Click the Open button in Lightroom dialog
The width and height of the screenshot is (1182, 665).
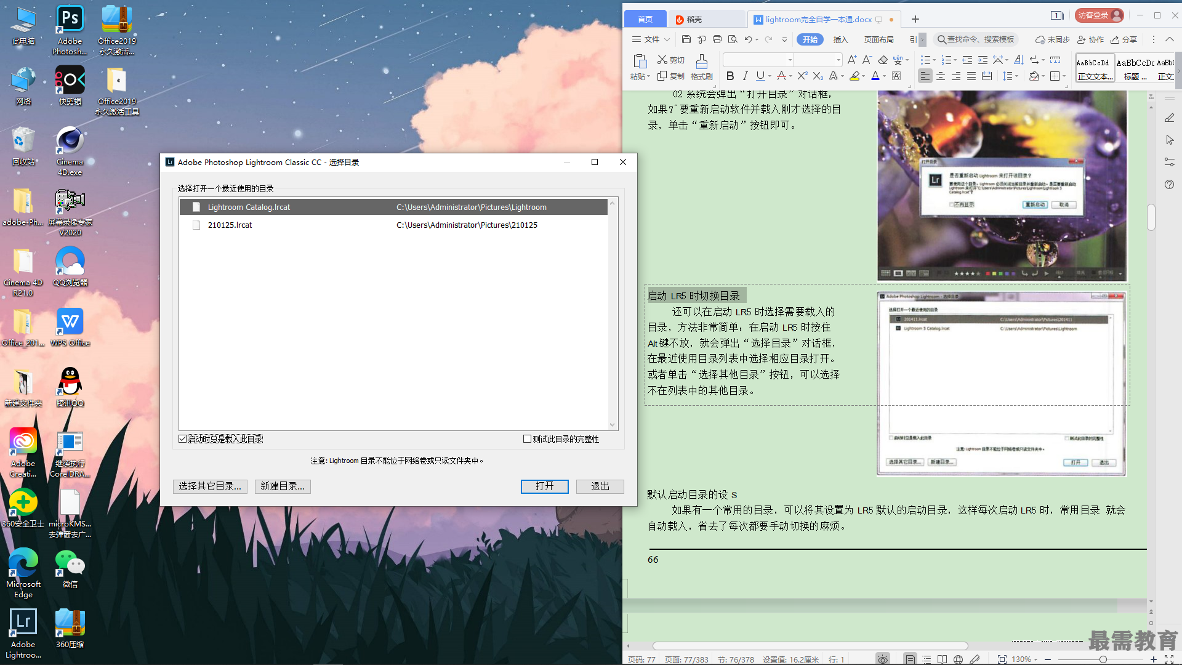[544, 486]
